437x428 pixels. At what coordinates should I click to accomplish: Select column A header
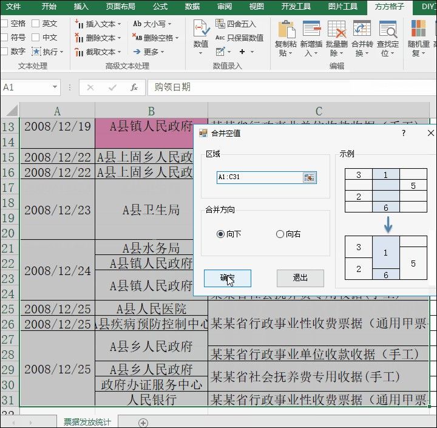point(57,111)
